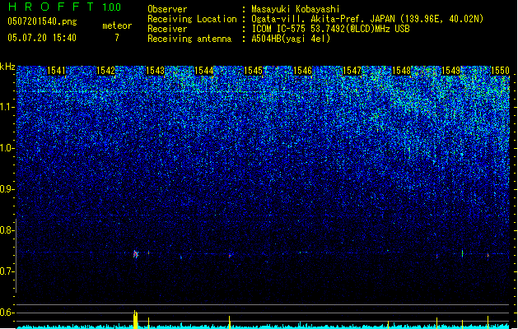Click the 1544 time marker
This screenshot has height=329, width=518.
click(x=204, y=71)
